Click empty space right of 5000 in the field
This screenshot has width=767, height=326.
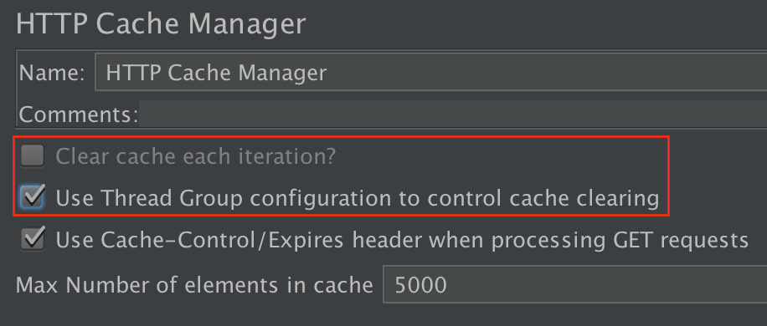point(607,284)
